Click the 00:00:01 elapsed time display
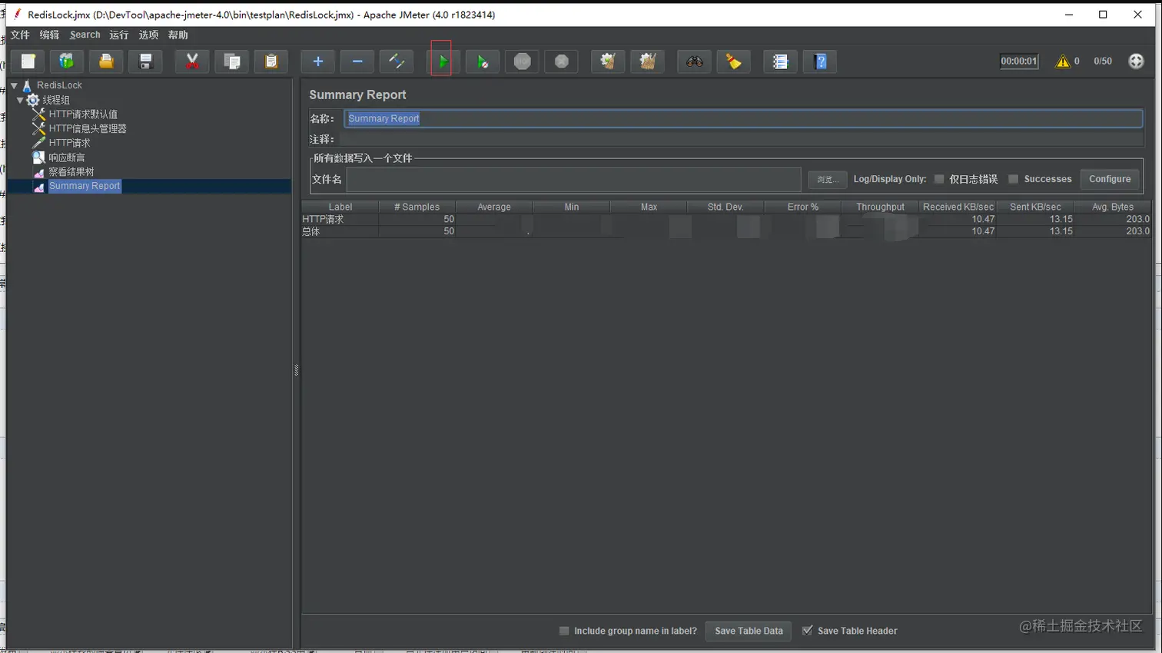The height and width of the screenshot is (653, 1162). pos(1018,61)
